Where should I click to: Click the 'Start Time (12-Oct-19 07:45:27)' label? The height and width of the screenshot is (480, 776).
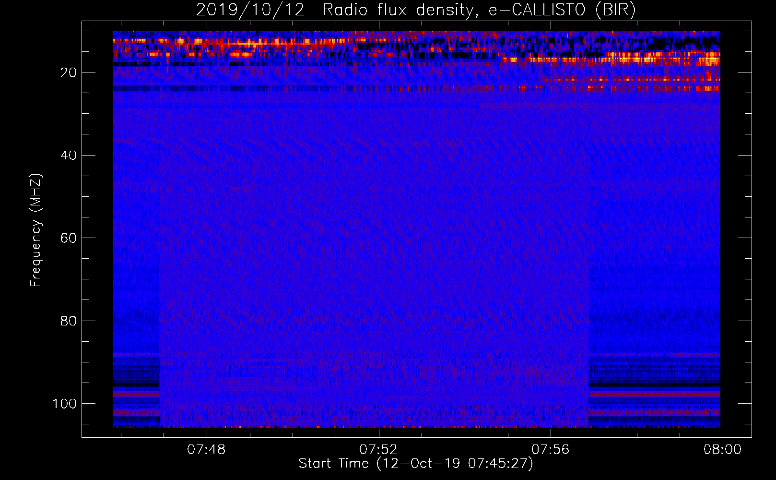pyautogui.click(x=416, y=464)
